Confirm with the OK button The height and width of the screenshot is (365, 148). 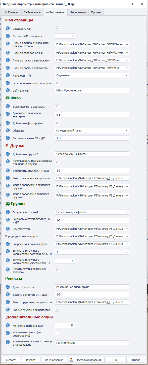115,360
